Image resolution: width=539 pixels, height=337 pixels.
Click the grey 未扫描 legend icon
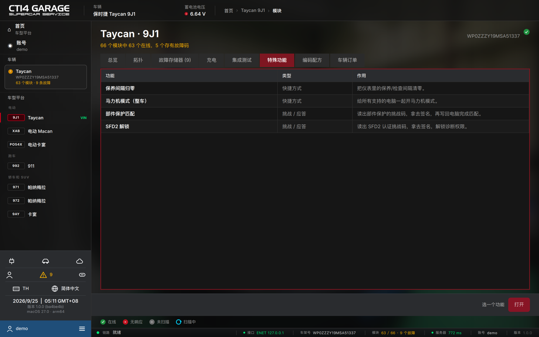pos(152,322)
